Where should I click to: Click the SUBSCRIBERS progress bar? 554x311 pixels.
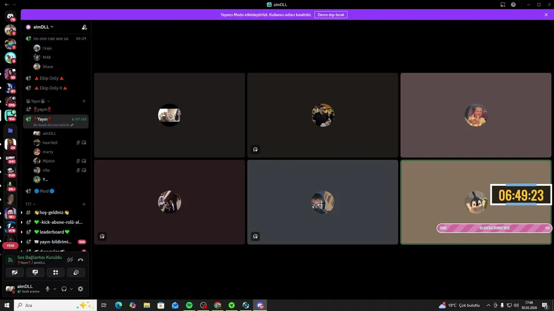coord(494,228)
